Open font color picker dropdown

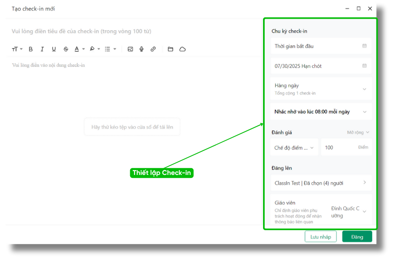pyautogui.click(x=79, y=49)
